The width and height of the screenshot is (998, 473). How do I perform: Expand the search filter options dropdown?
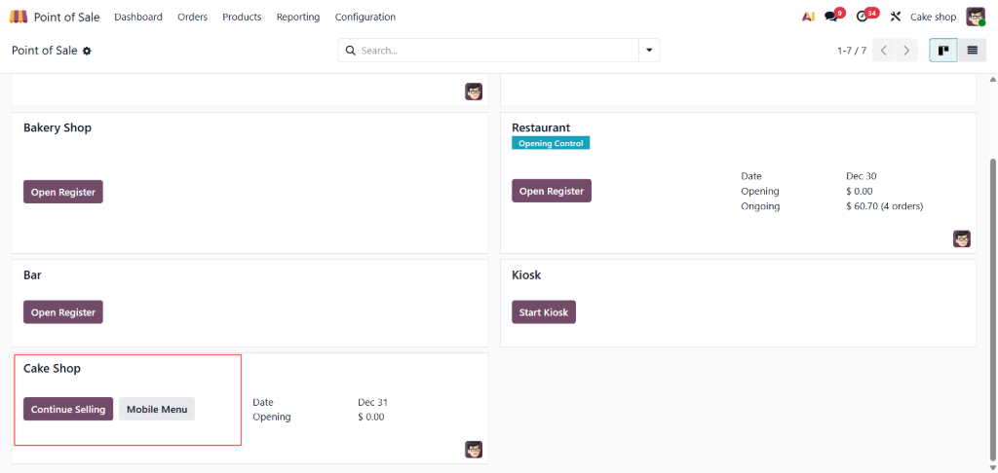[649, 51]
